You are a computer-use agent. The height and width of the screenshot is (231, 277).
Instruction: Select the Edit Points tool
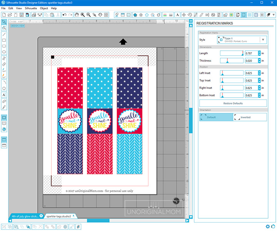pyautogui.click(x=4, y=28)
